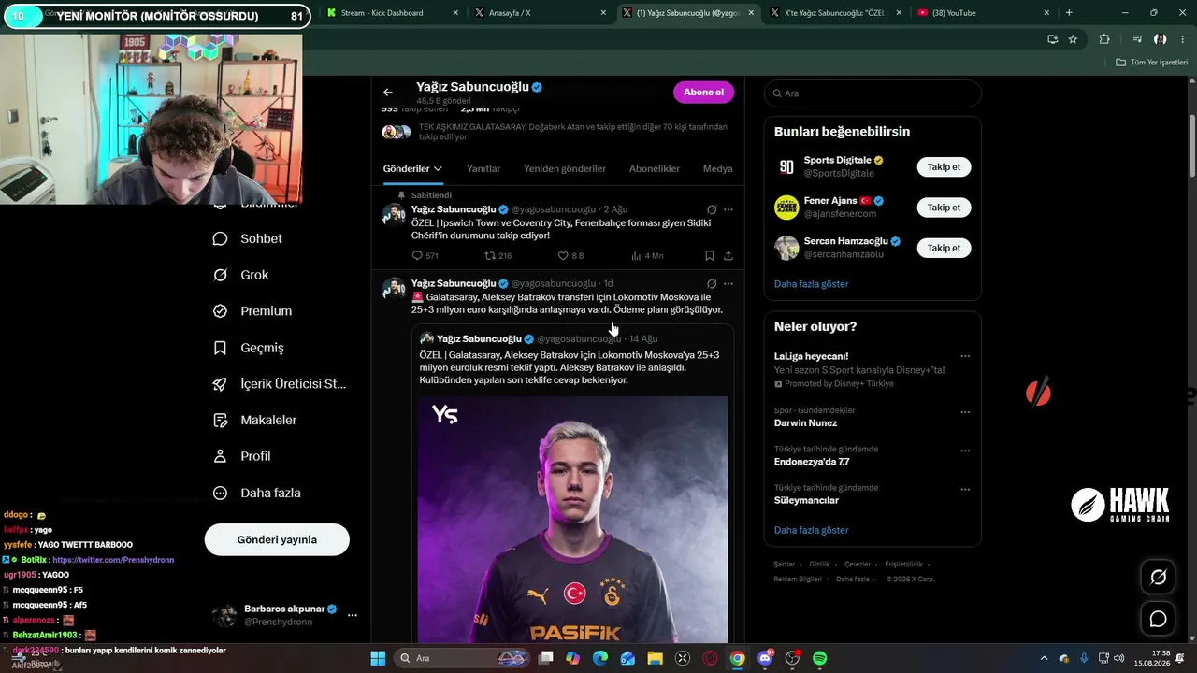Open File Explorer from the taskbar
Viewport: 1197px width, 673px height.
(x=655, y=658)
